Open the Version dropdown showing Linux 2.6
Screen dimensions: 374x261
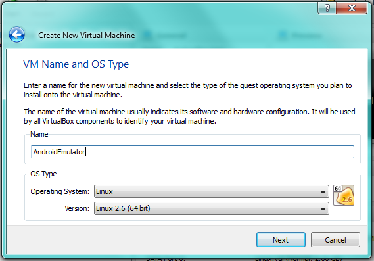click(212, 208)
